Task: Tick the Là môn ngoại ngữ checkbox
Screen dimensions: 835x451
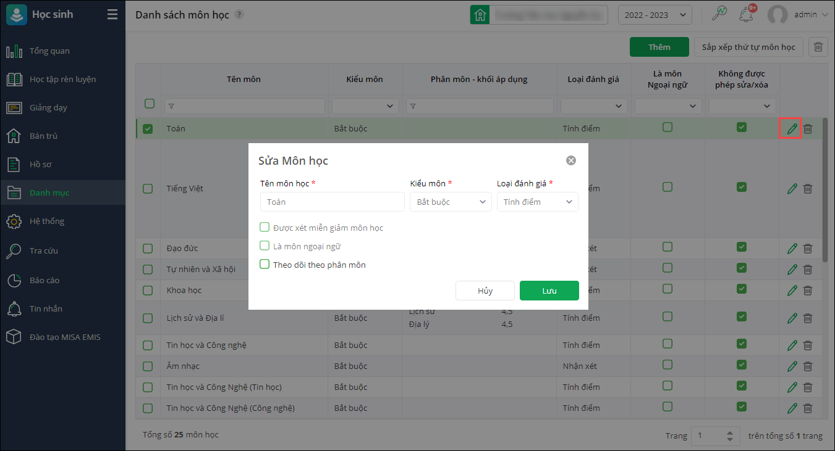Action: click(x=265, y=246)
